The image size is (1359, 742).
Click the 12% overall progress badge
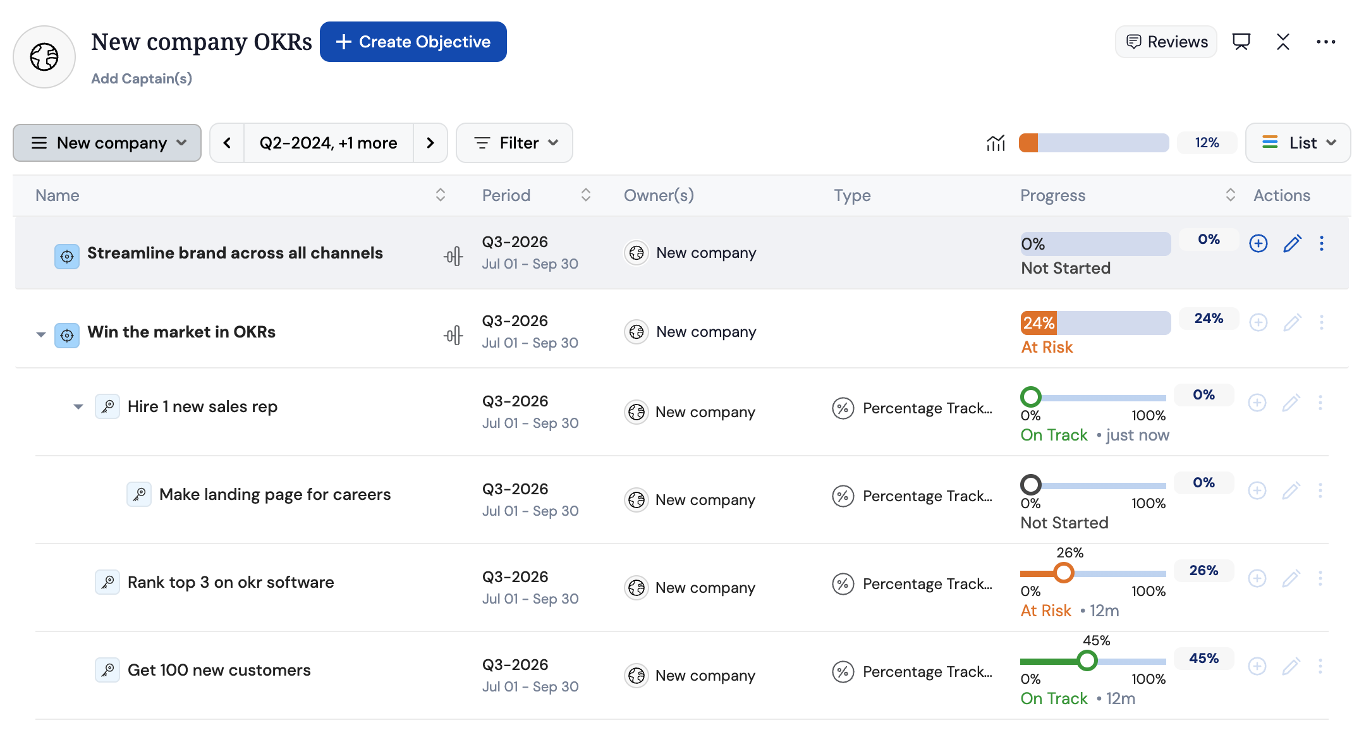tap(1207, 143)
